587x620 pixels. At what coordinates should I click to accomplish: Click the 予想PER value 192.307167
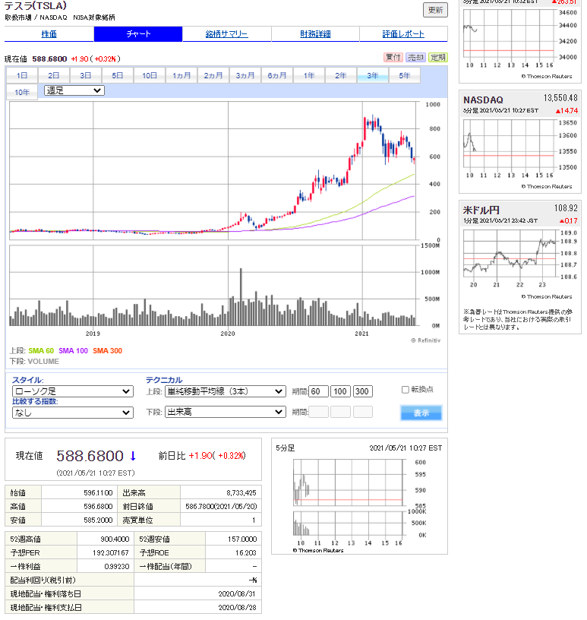pos(111,553)
